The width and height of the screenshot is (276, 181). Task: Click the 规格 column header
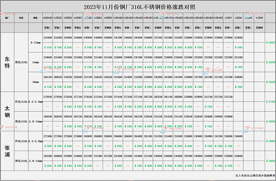[35, 18]
